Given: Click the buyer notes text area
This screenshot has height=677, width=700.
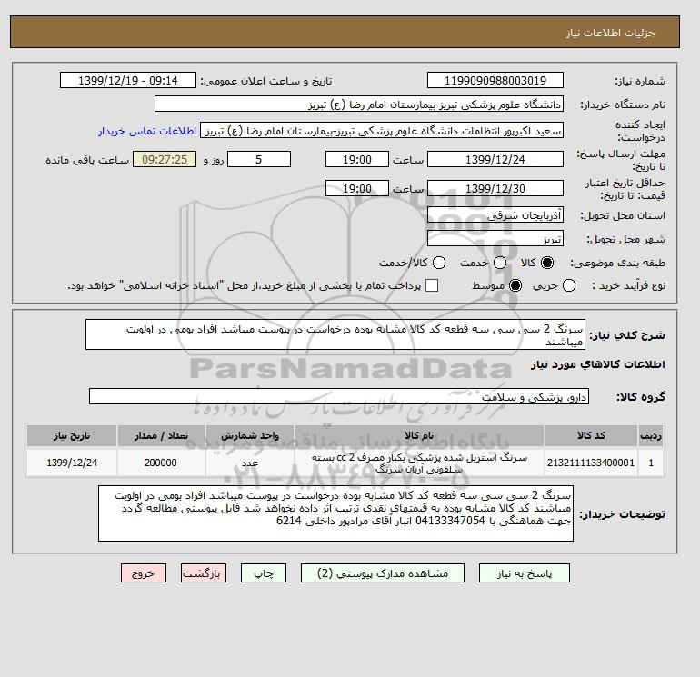Looking at the screenshot, I should click(x=335, y=513).
